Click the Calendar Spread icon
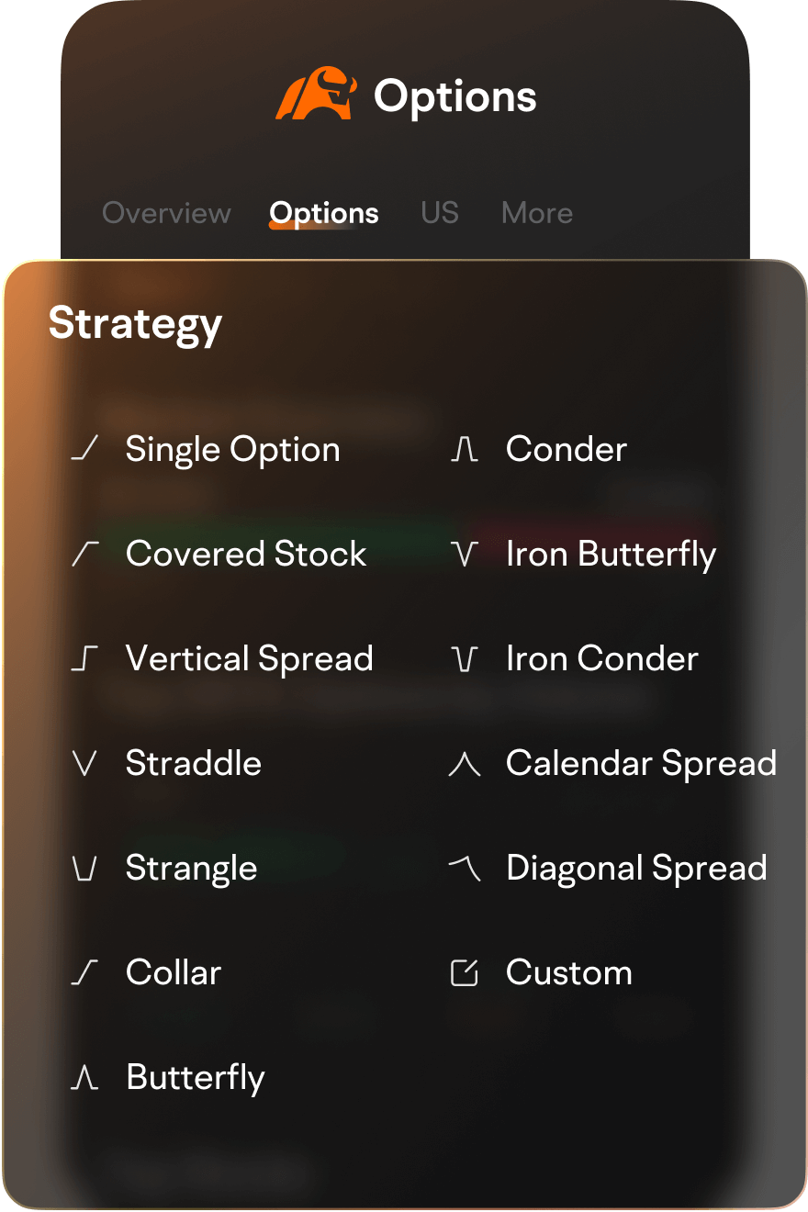This screenshot has height=1212, width=808. click(465, 763)
